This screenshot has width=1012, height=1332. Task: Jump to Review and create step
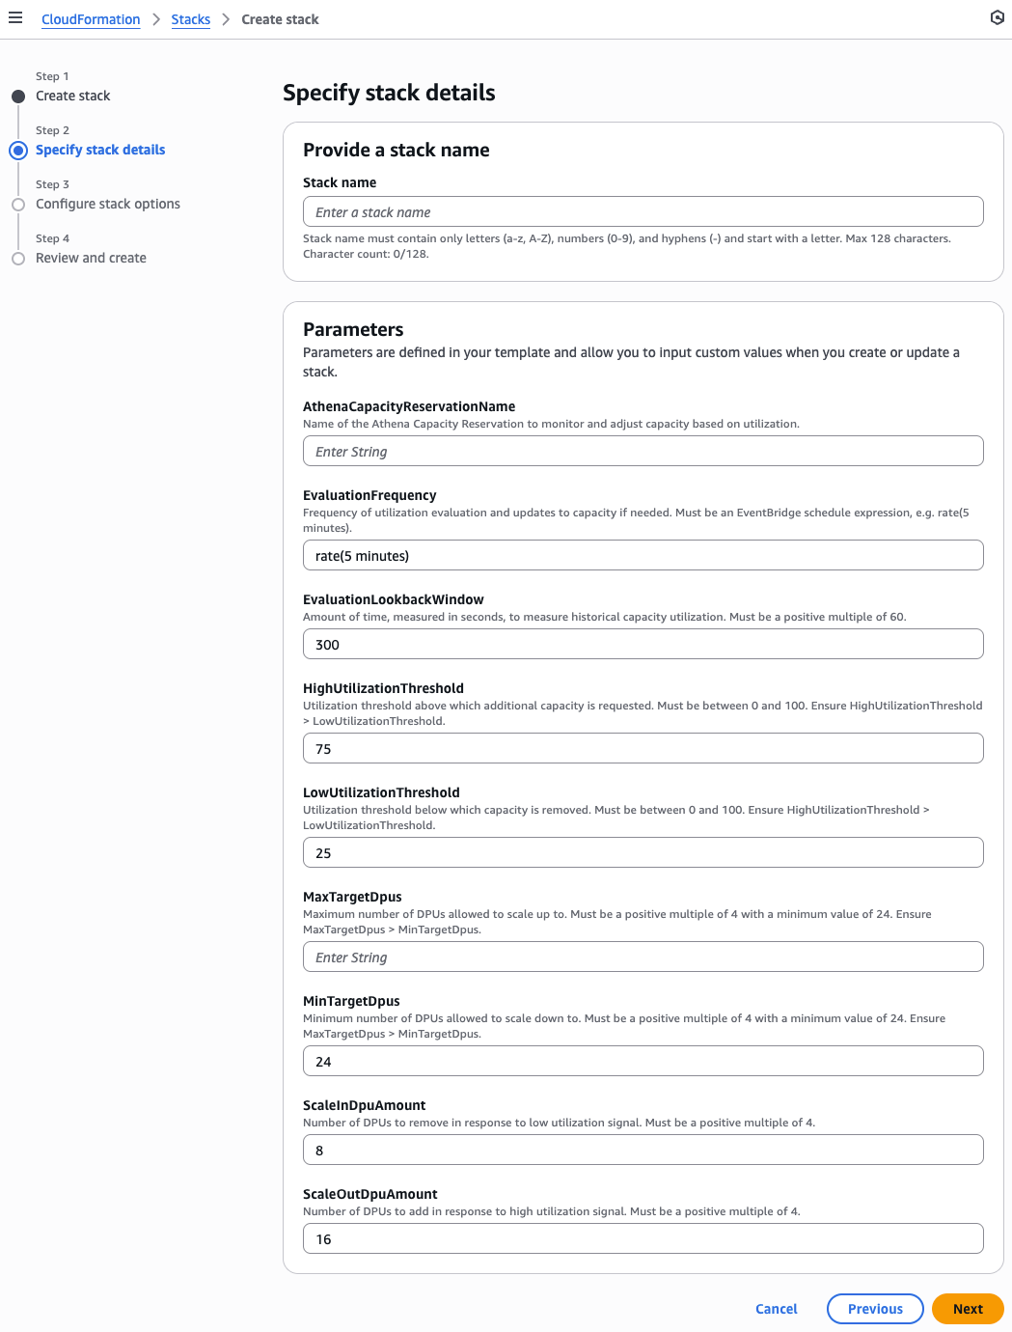click(x=91, y=258)
